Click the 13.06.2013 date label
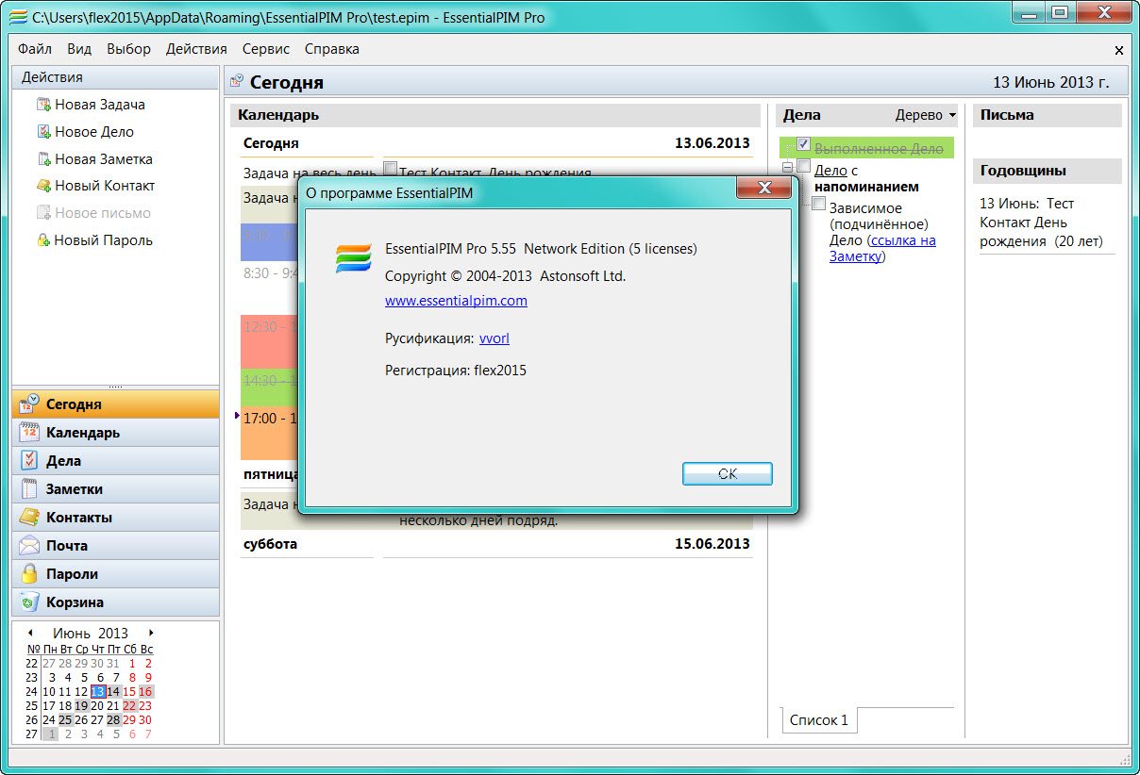 click(712, 143)
